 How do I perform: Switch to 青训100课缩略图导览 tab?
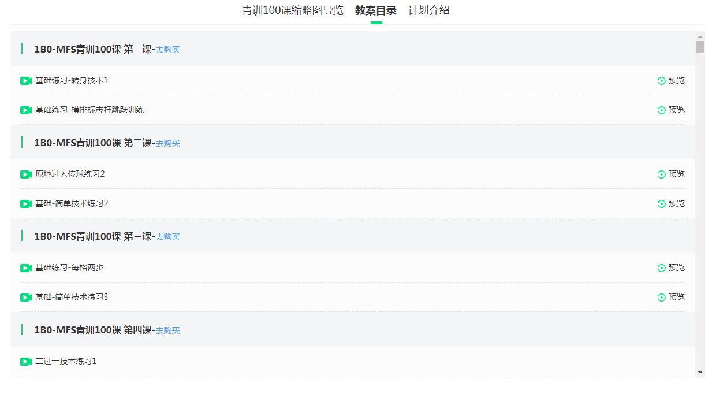292,10
